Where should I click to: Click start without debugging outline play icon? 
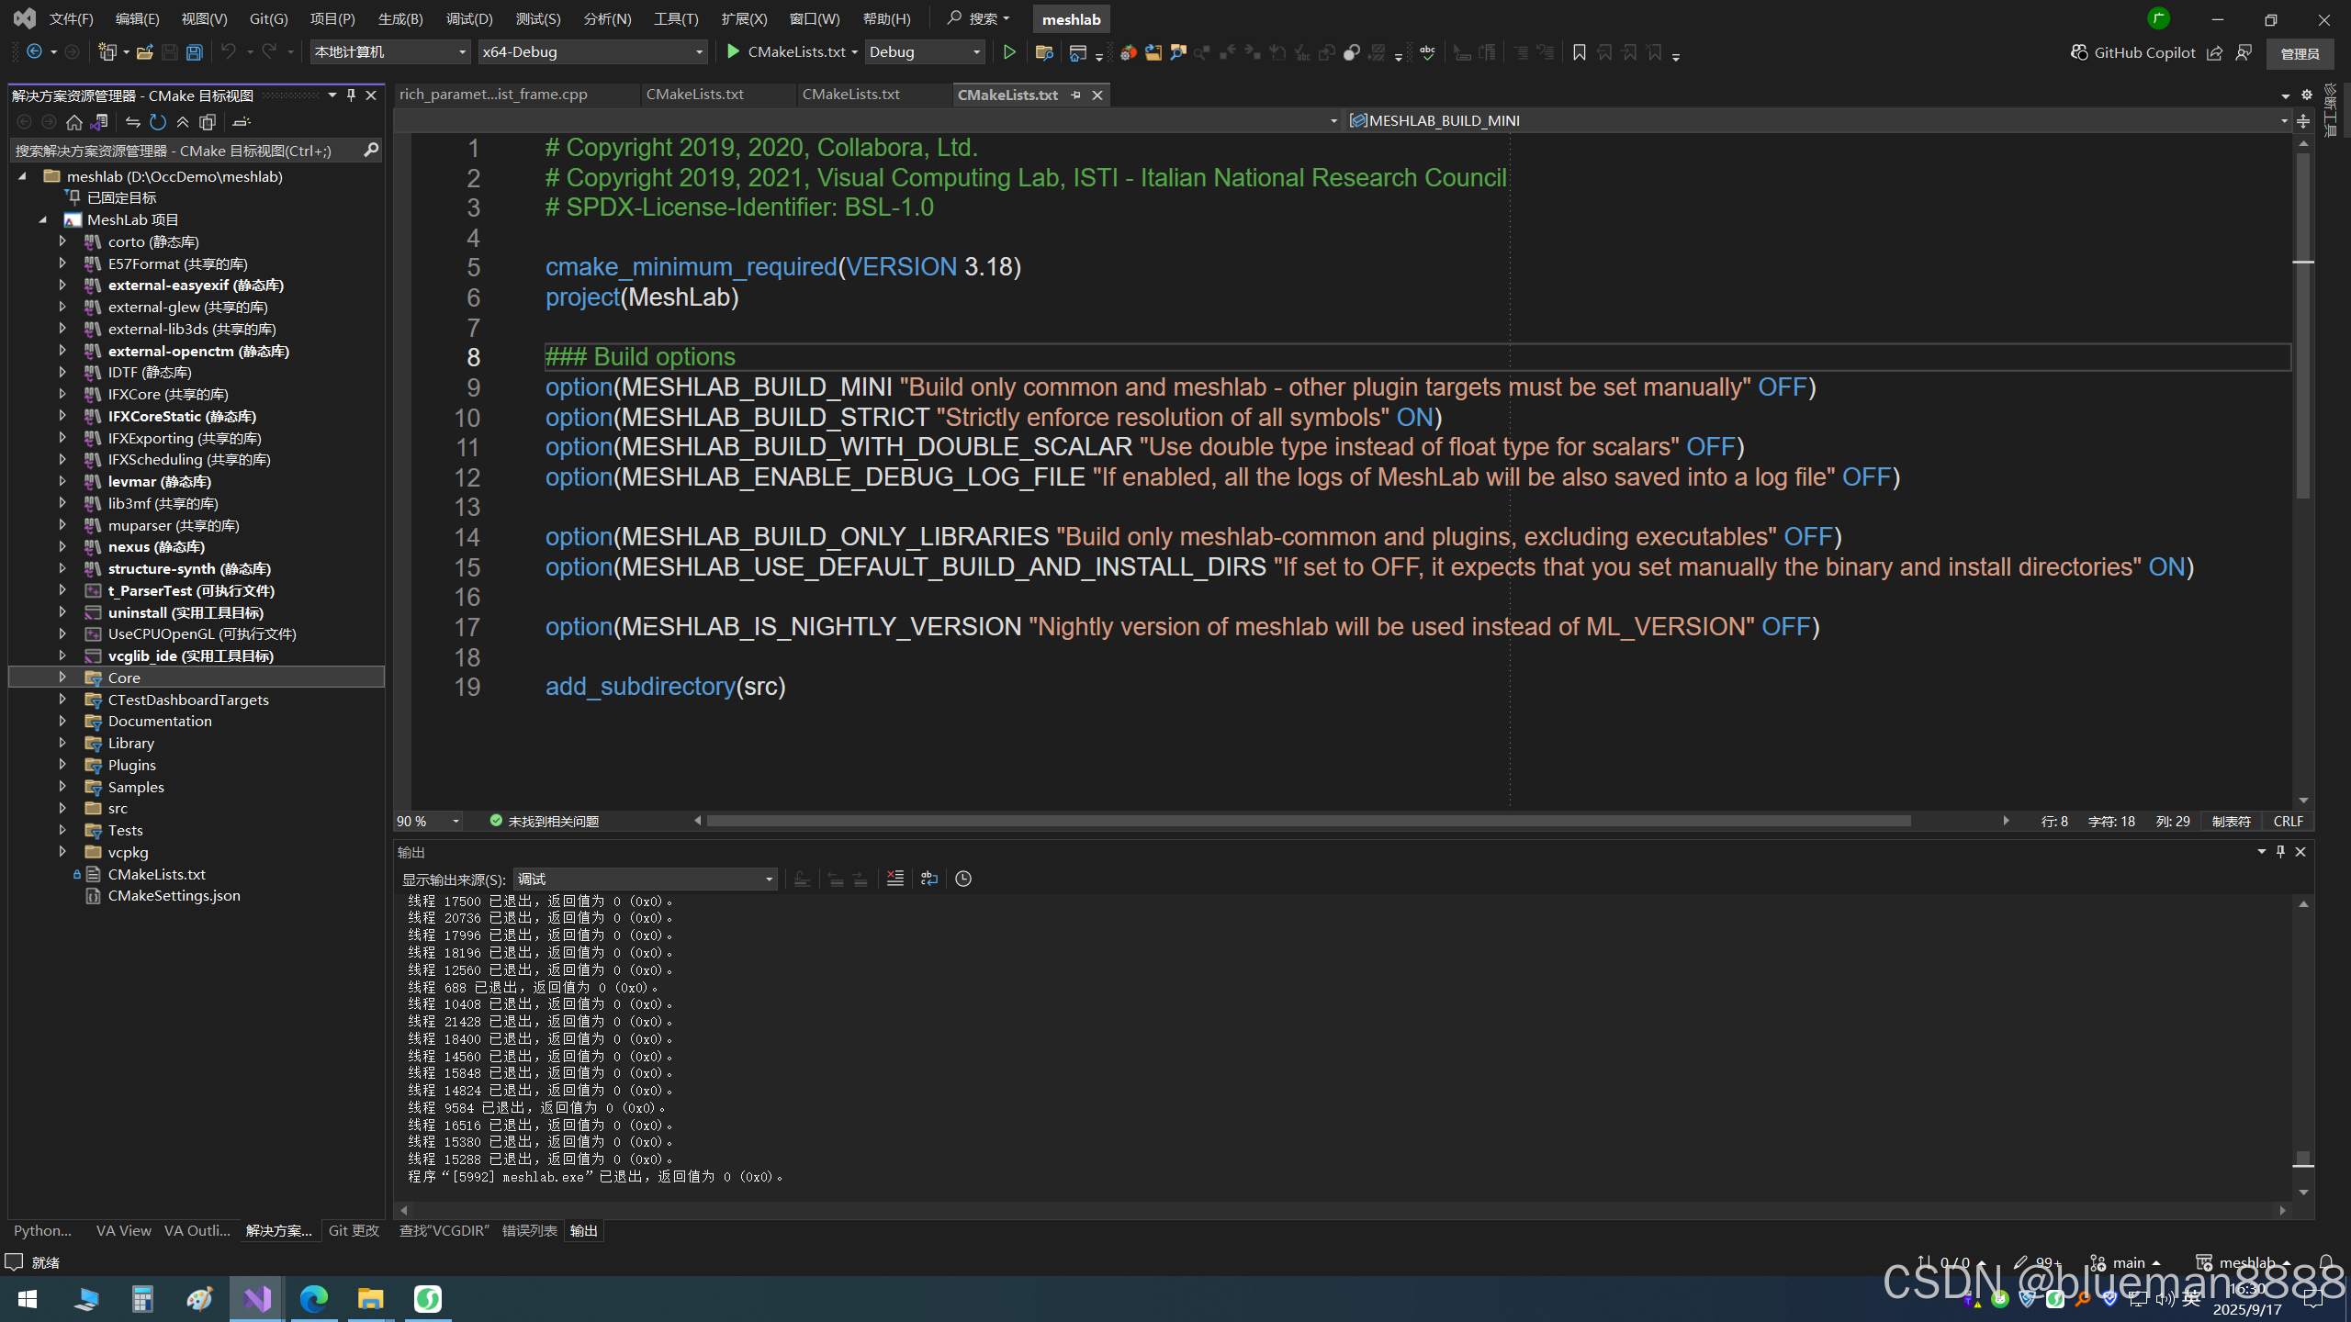coord(1009,52)
